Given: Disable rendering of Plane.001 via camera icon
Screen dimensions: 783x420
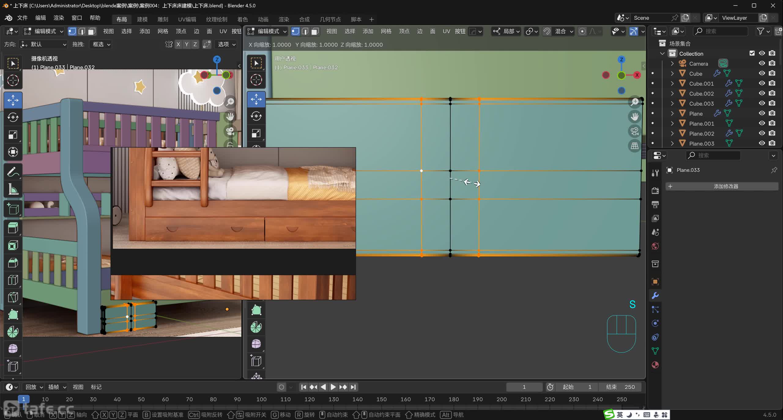Looking at the screenshot, I should 772,123.
